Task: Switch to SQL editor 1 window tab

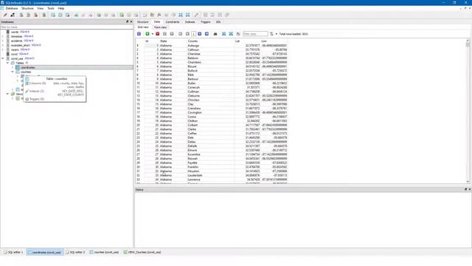Action: [x=13, y=252]
